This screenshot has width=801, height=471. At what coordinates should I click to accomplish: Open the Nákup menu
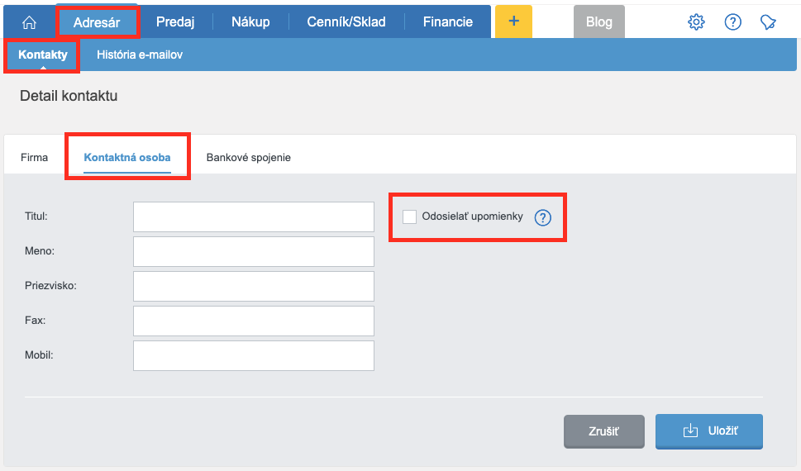point(250,22)
